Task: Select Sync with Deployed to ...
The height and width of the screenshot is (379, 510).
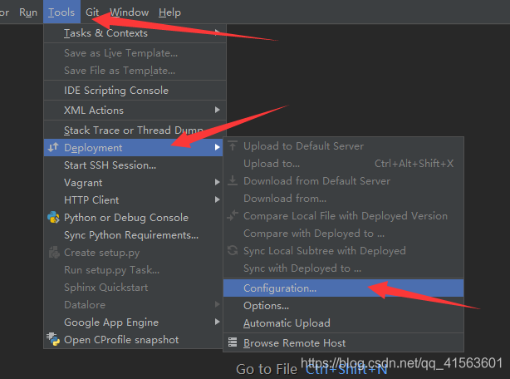Action: (x=344, y=268)
